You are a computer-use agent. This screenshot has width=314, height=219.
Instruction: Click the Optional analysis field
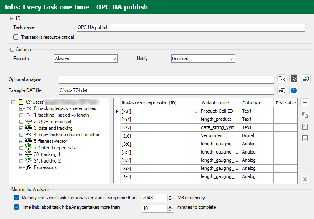coord(167,79)
